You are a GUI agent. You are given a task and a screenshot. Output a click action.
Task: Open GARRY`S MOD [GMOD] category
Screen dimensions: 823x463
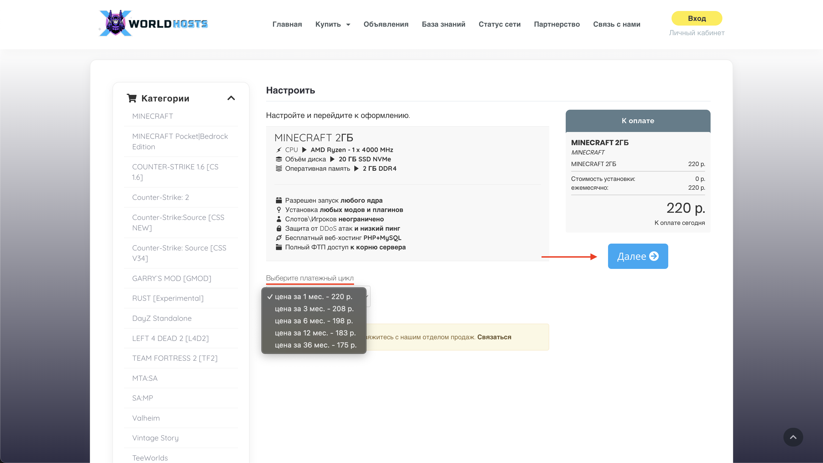[x=172, y=278]
